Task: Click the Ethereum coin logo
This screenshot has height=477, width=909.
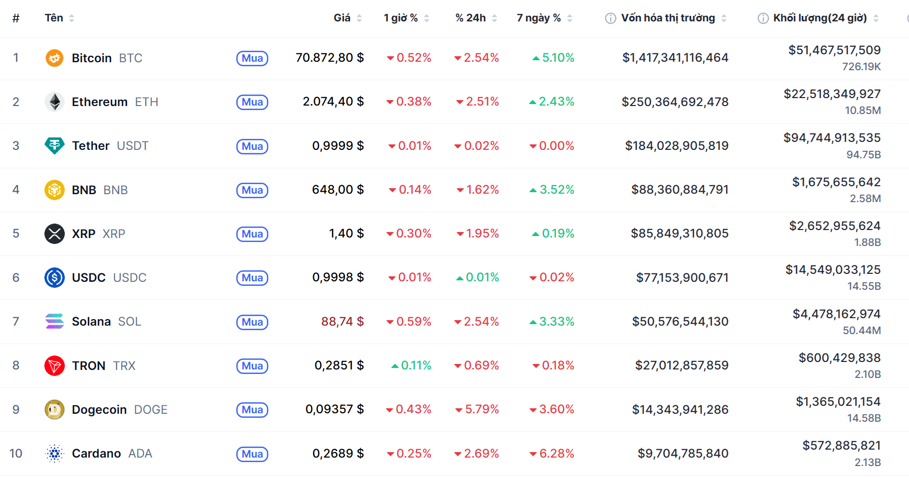Action: (54, 102)
